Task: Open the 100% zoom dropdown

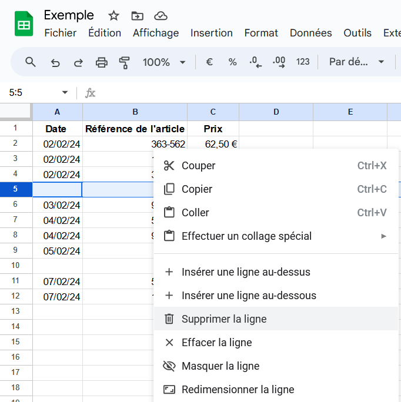Action: pyautogui.click(x=164, y=62)
